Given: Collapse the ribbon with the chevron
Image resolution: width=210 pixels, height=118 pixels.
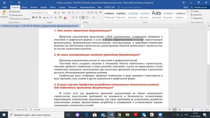Looking at the screenshot, I should click(x=208, y=22).
